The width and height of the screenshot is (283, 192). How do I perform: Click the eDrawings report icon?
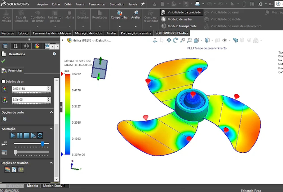(x=21, y=169)
